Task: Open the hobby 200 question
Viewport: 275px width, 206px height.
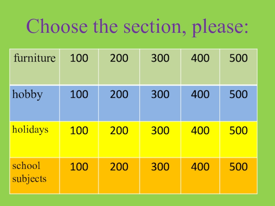Action: (x=119, y=94)
